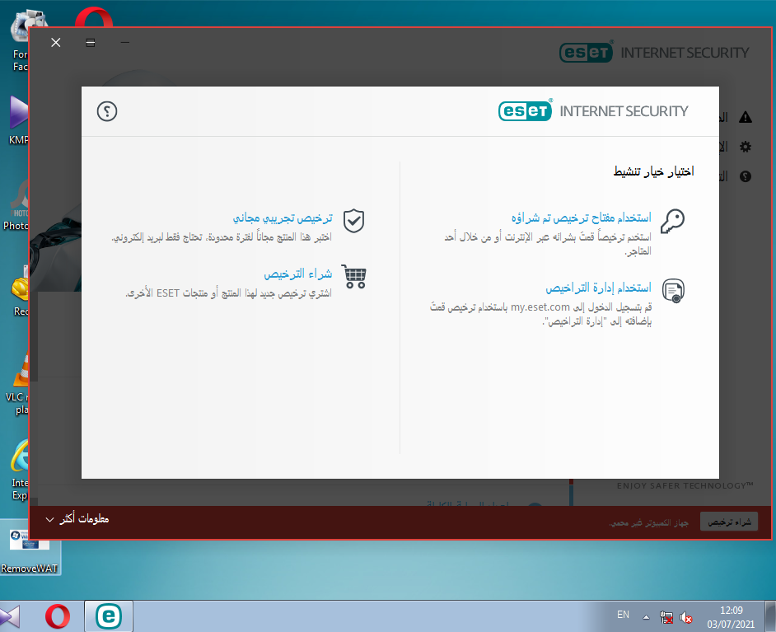Screen dimensions: 776x632
Task: Maximize the ESET Internet Security window
Action: click(91, 43)
